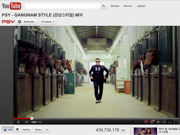The height and width of the screenshot is (135, 180).
Task: Click the Share button
Action: point(38,130)
